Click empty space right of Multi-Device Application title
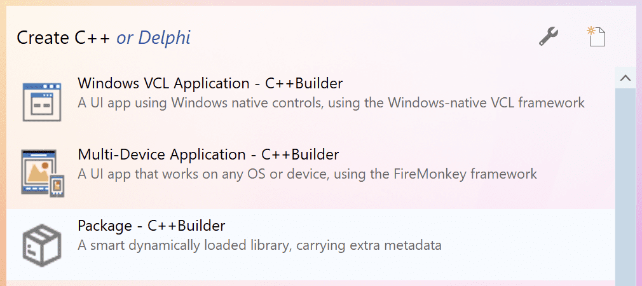Screen dimensions: 642x286 point(477,154)
